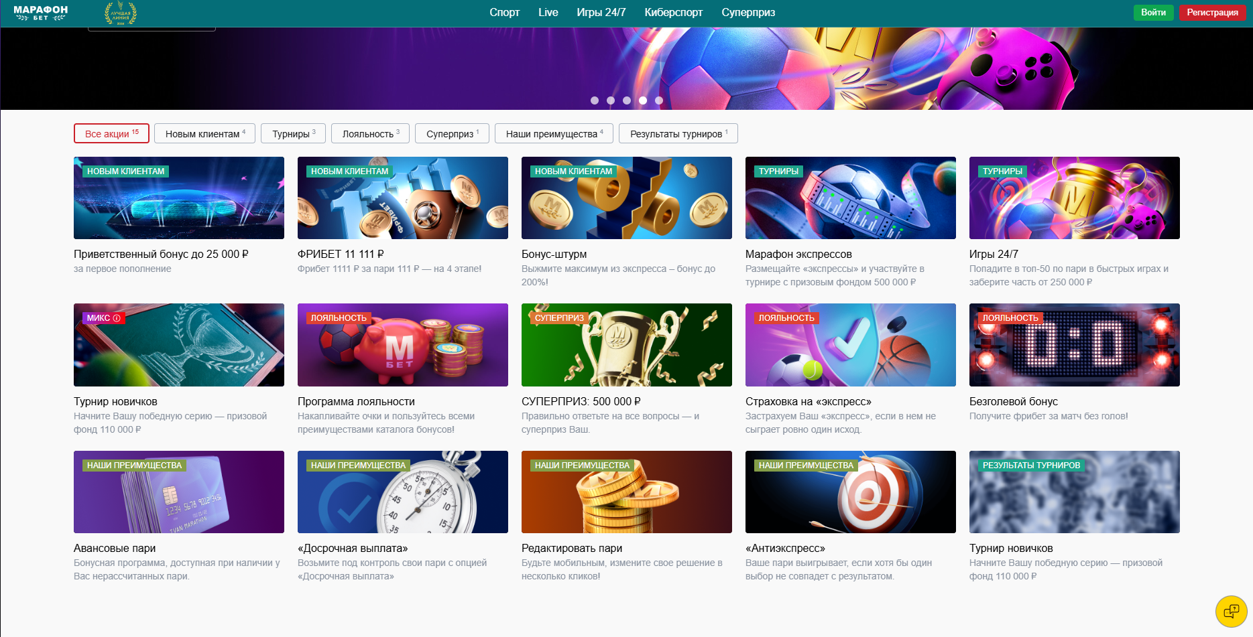Go to the last banner carousel dot
Screen dimensions: 1253x637
[x=659, y=100]
